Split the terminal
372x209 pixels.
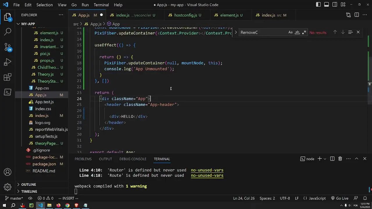click(332, 159)
